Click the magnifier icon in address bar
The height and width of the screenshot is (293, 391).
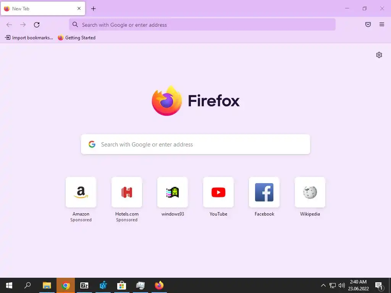(x=75, y=24)
